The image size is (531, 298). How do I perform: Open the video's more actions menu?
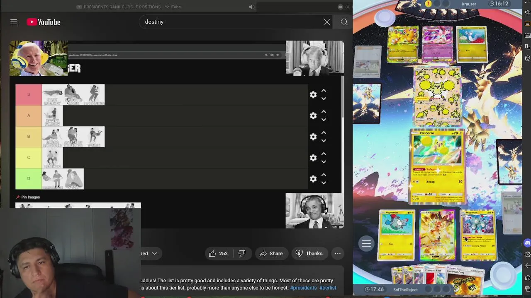[338, 253]
